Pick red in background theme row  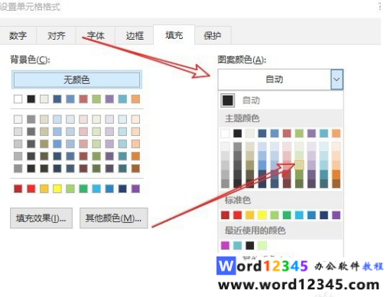coord(83,99)
